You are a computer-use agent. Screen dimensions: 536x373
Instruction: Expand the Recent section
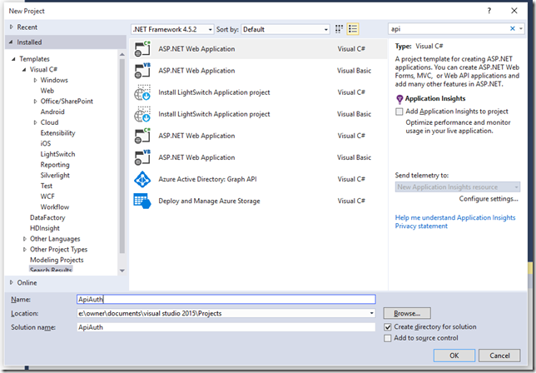12,27
